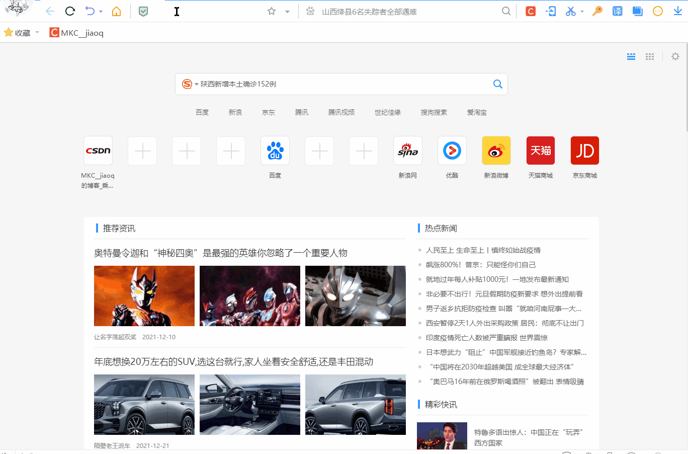
Task: Open news 印度疫情死亡人数 headline
Action: coord(486,338)
